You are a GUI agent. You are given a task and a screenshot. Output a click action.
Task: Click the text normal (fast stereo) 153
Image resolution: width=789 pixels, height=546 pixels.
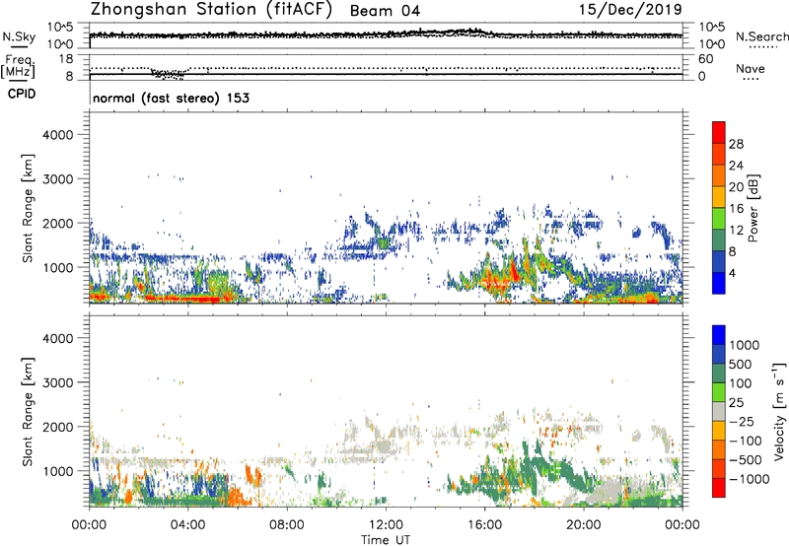pyautogui.click(x=171, y=98)
